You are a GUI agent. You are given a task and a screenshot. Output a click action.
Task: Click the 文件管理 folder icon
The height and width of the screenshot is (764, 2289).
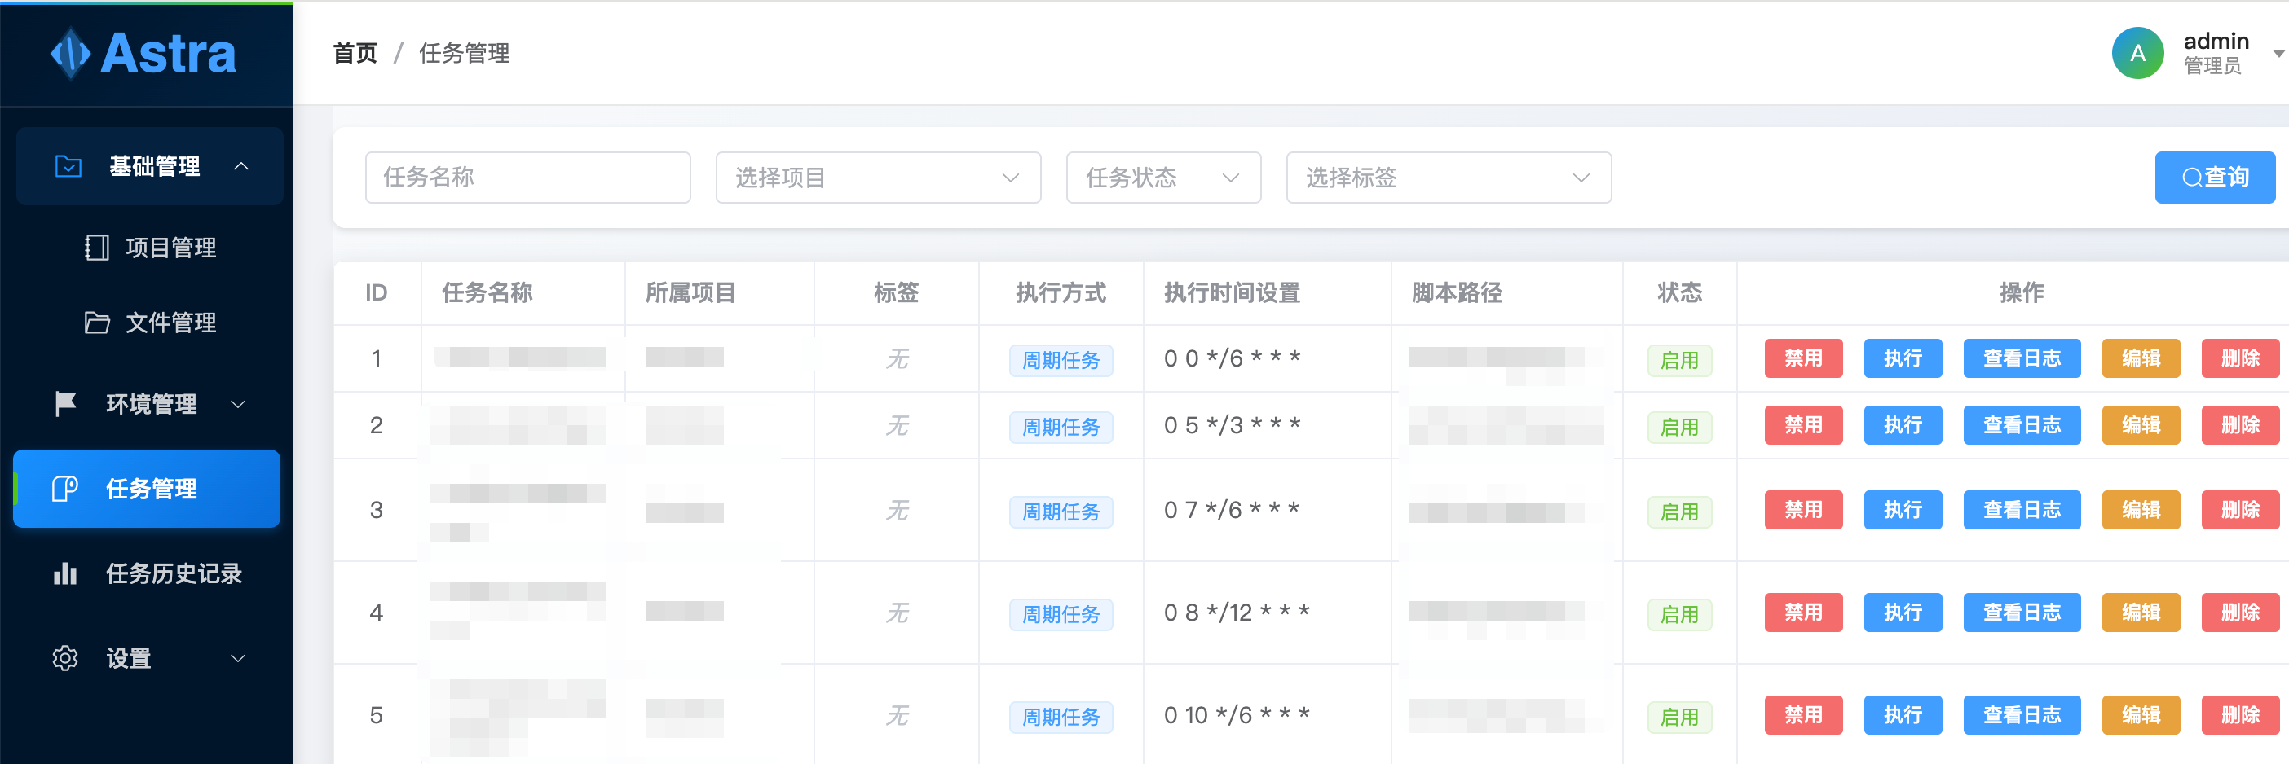pyautogui.click(x=98, y=323)
